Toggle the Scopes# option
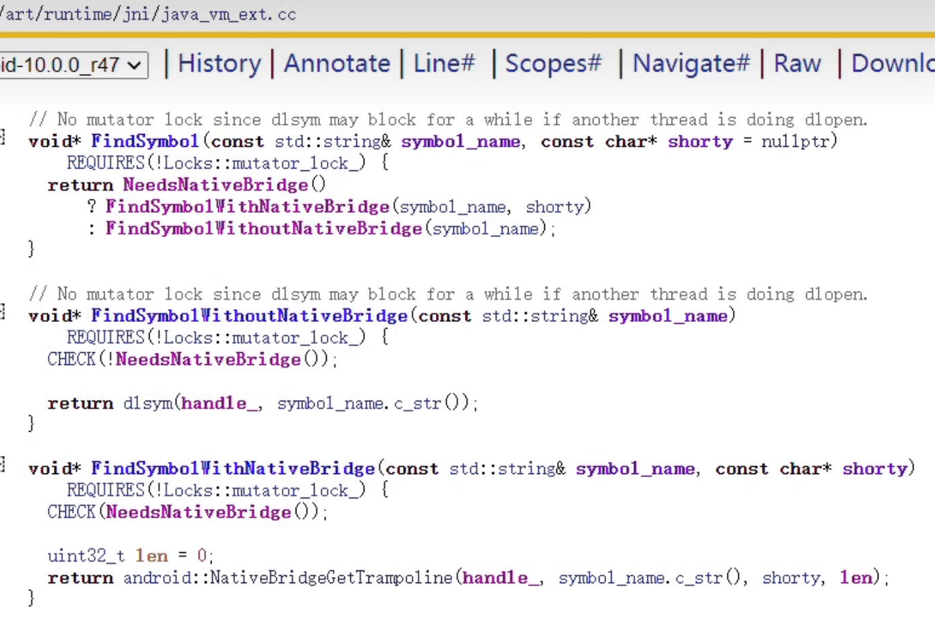The image size is (935, 631). click(x=553, y=63)
